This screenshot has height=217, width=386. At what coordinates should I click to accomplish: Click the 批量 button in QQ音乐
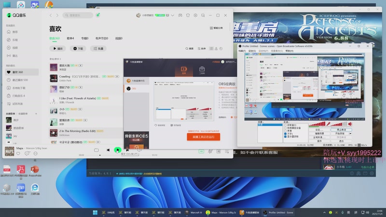click(98, 49)
